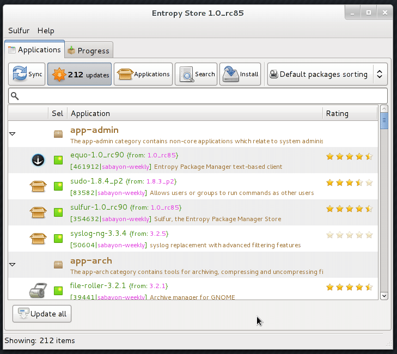Viewport: 397px width, 354px height.
Task: Collapse the app-arch category
Action: [13, 265]
